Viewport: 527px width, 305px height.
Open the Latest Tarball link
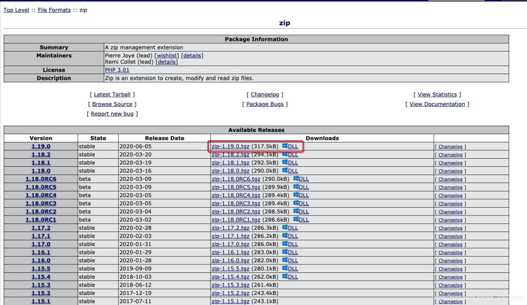pyautogui.click(x=112, y=95)
